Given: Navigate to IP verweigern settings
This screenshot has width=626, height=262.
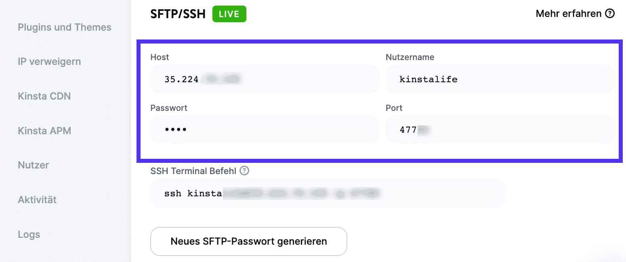Looking at the screenshot, I should [x=49, y=61].
